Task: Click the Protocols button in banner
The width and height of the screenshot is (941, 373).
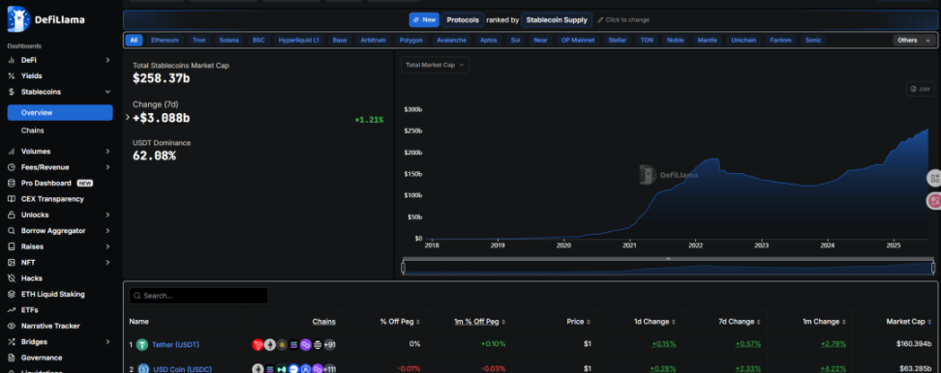Action: pos(463,19)
